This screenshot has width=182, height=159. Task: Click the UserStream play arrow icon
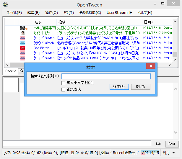pyautogui.click(x=131, y=12)
